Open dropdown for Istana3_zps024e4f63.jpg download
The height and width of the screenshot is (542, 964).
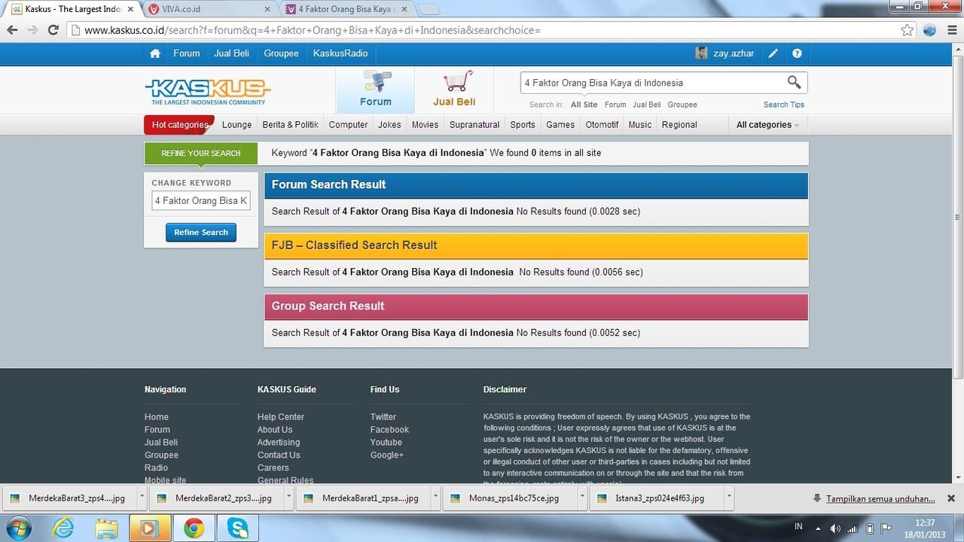click(729, 498)
